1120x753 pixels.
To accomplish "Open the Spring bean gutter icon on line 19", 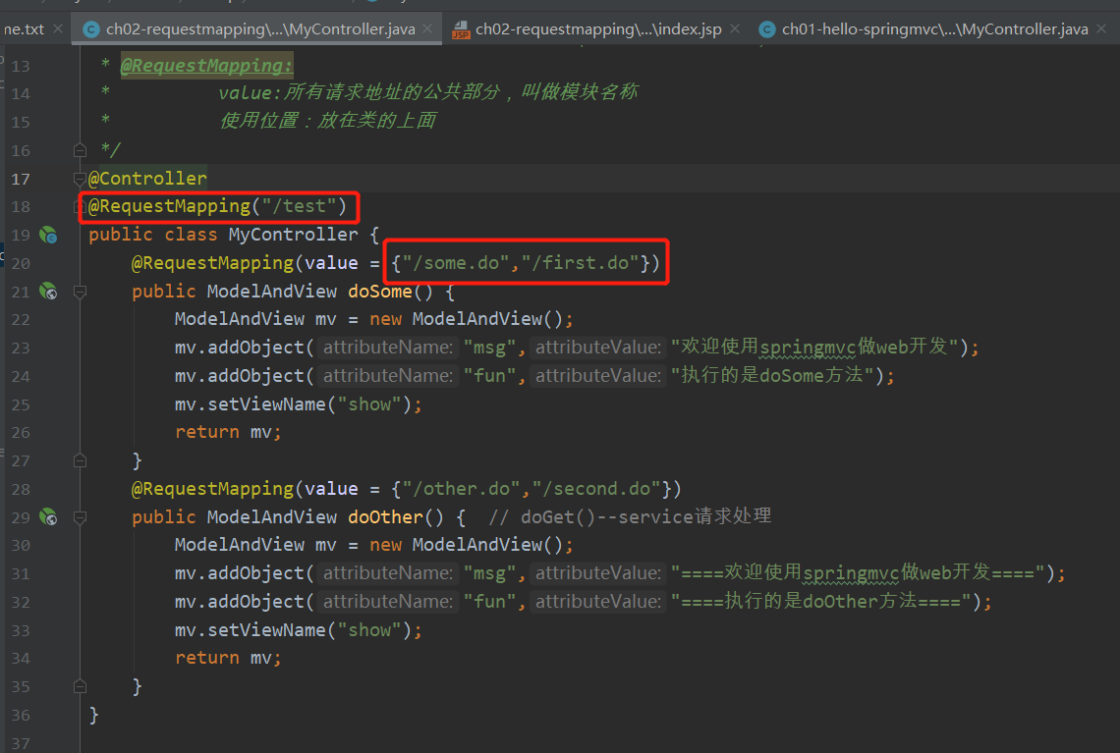I will click(48, 235).
